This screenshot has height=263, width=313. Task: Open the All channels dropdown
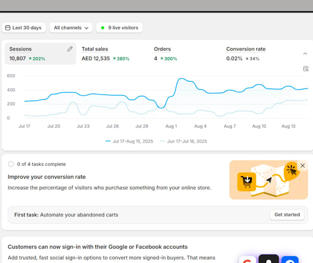pyautogui.click(x=71, y=28)
